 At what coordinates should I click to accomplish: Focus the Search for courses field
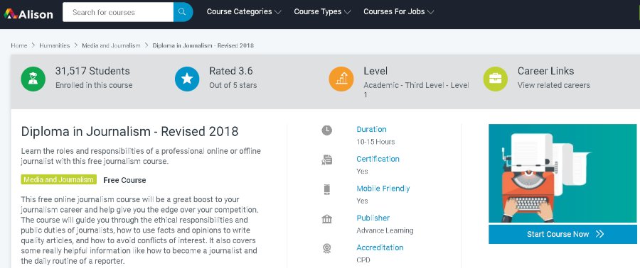click(x=118, y=12)
